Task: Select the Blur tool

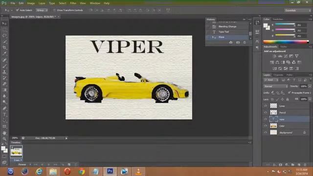Action: 4,96
